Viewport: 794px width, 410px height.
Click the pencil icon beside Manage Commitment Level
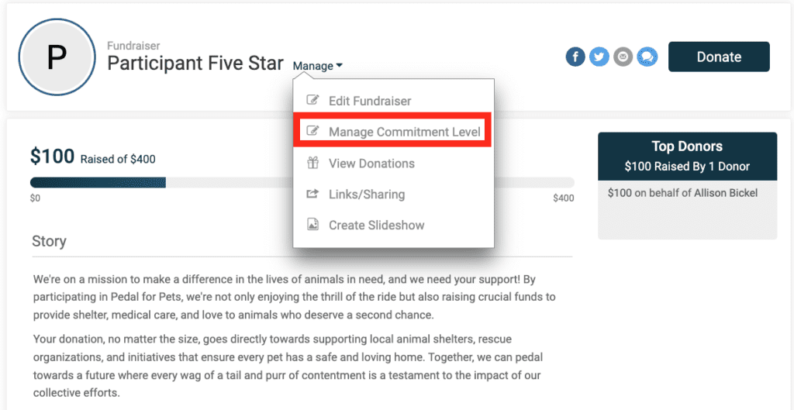tap(313, 132)
